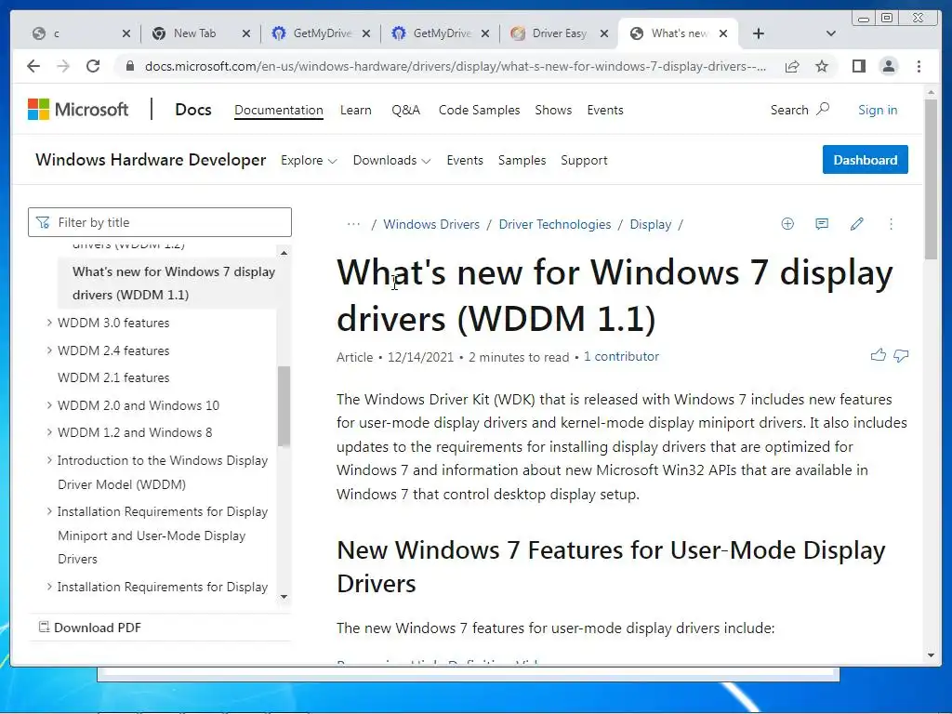Screen dimensions: 952x714
Task: Switch to the Driver Easy tab
Action: click(559, 33)
